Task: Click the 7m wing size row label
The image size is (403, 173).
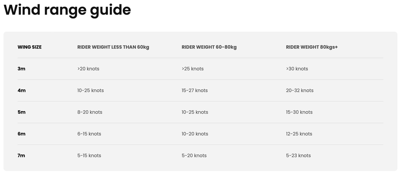Action: coord(21,155)
